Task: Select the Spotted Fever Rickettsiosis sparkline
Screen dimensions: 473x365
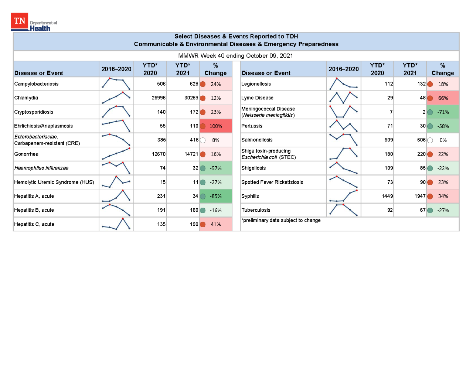Action: point(343,182)
